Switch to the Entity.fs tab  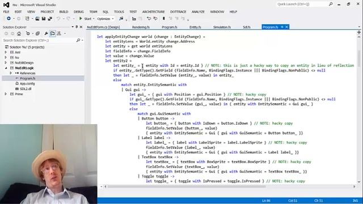pyautogui.click(x=195, y=27)
